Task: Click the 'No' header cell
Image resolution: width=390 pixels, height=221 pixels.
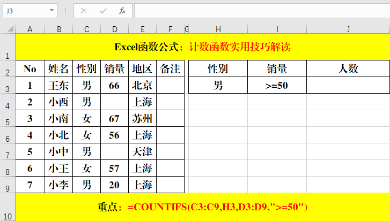Action: pos(30,68)
